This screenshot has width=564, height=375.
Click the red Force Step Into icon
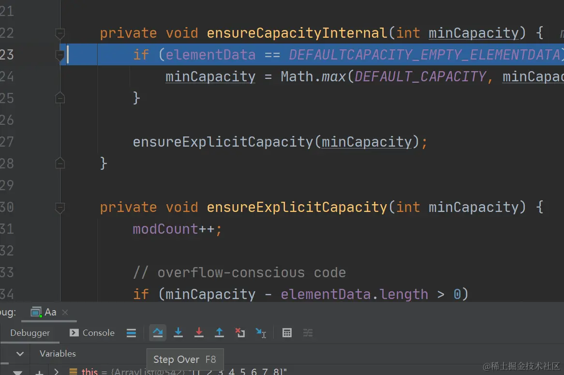(199, 332)
